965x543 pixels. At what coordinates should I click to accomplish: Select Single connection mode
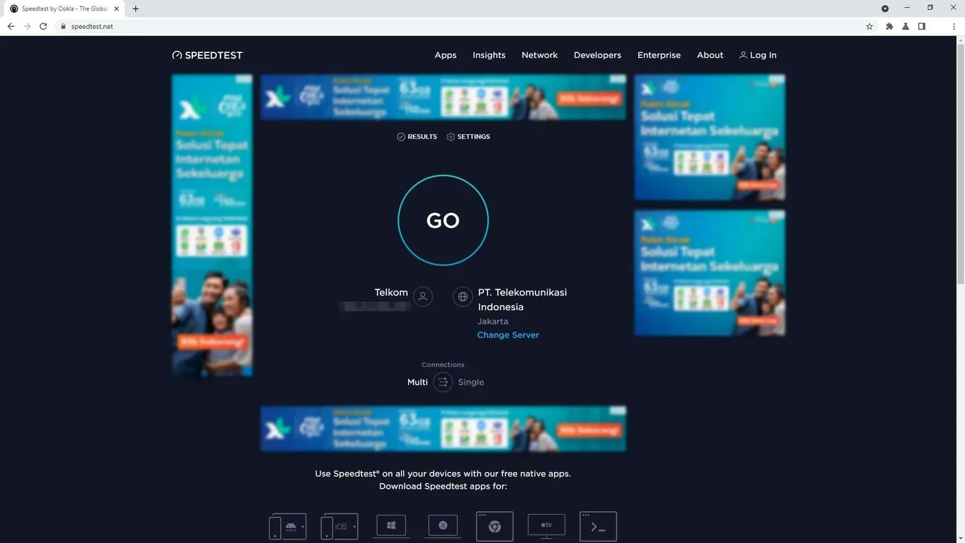[x=471, y=382]
